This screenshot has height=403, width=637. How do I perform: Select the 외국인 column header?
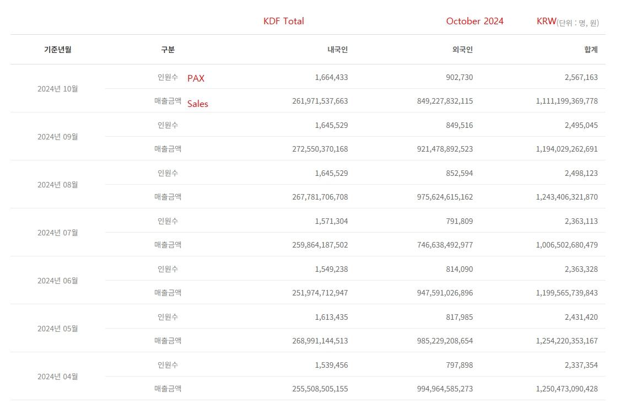pos(462,50)
